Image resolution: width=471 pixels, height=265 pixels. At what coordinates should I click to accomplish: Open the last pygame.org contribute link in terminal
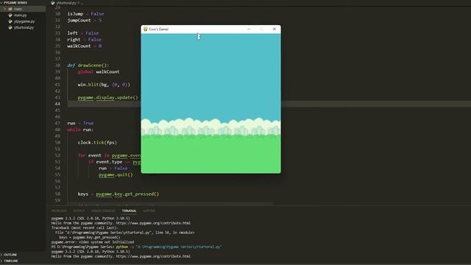(153, 256)
